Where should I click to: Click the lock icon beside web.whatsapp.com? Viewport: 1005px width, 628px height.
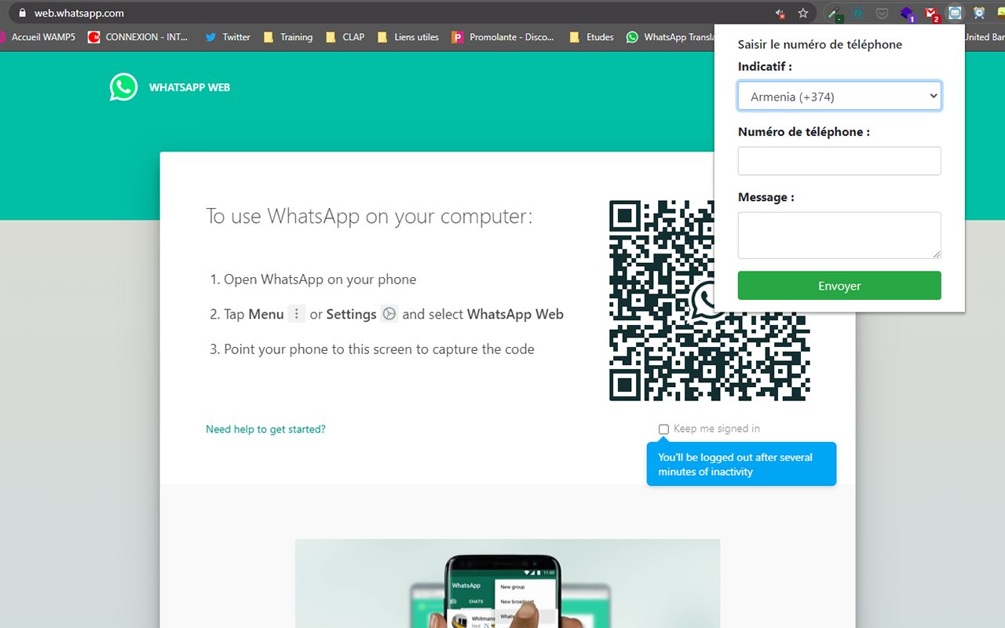(22, 13)
